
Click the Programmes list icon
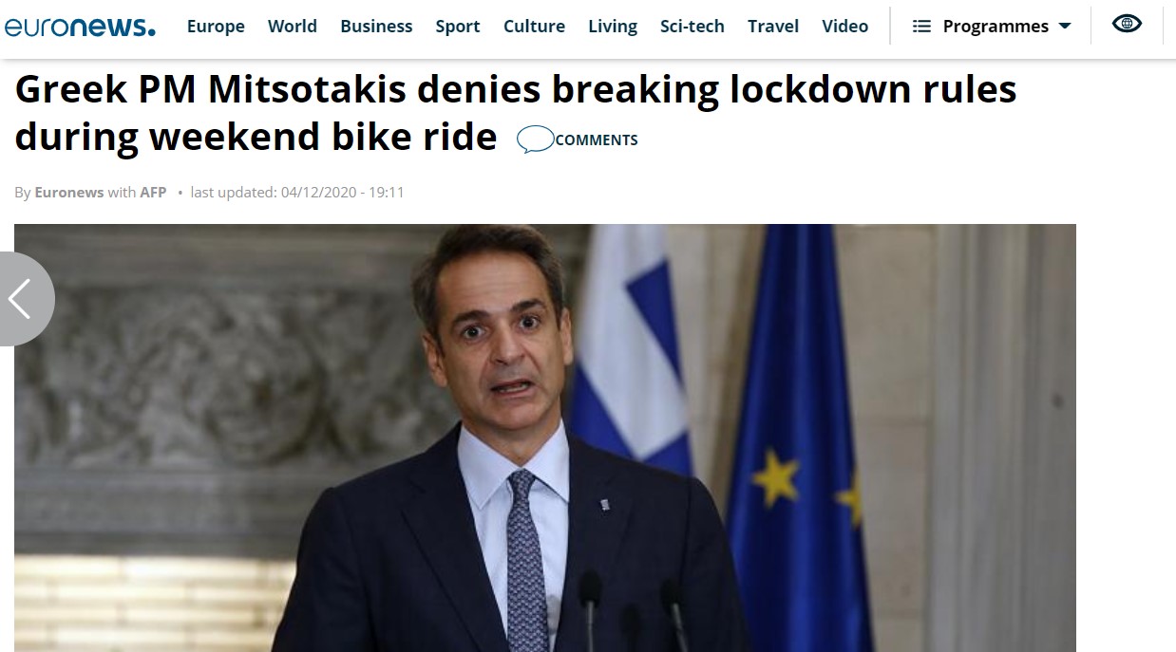[x=921, y=27]
